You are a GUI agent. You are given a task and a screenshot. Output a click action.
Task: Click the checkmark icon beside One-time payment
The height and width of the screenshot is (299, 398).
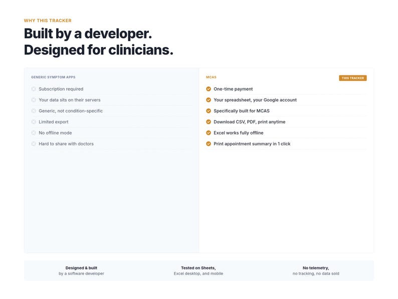209,89
